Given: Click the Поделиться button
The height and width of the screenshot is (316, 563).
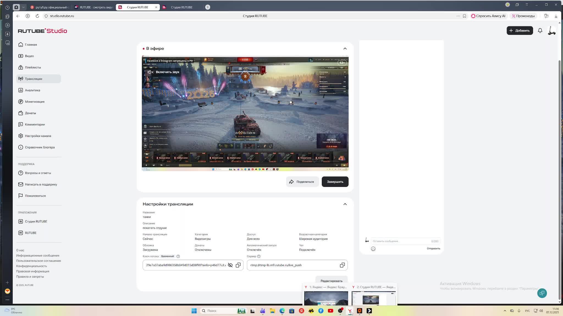Looking at the screenshot, I should click(x=302, y=182).
